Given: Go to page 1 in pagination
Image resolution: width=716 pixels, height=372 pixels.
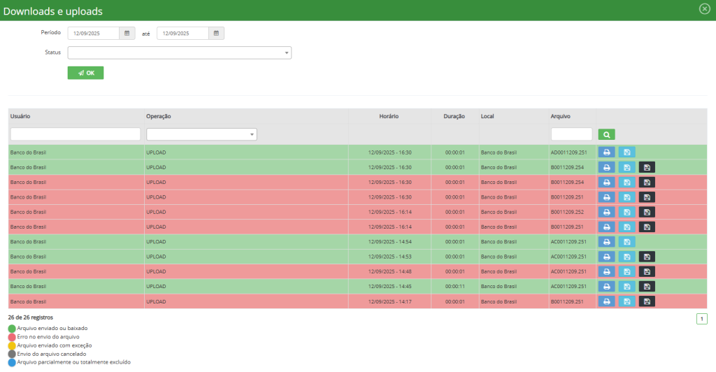Looking at the screenshot, I should coord(701,319).
